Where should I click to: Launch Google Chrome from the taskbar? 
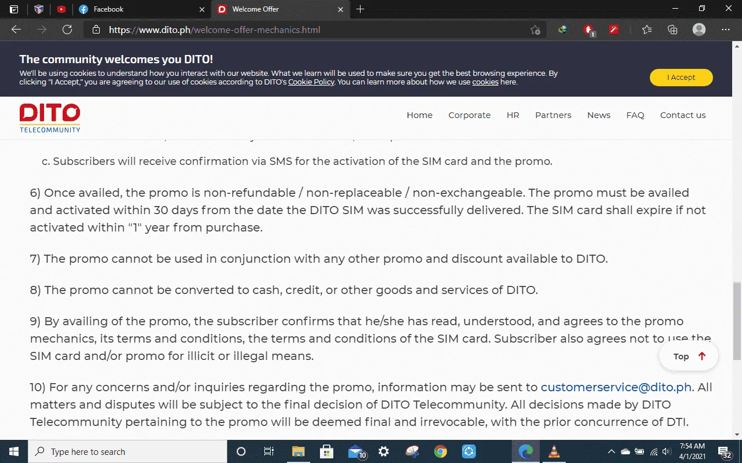tap(441, 451)
